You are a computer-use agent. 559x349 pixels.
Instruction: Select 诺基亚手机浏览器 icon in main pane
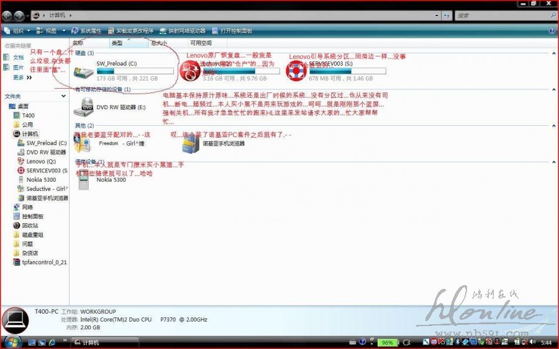tap(191, 144)
